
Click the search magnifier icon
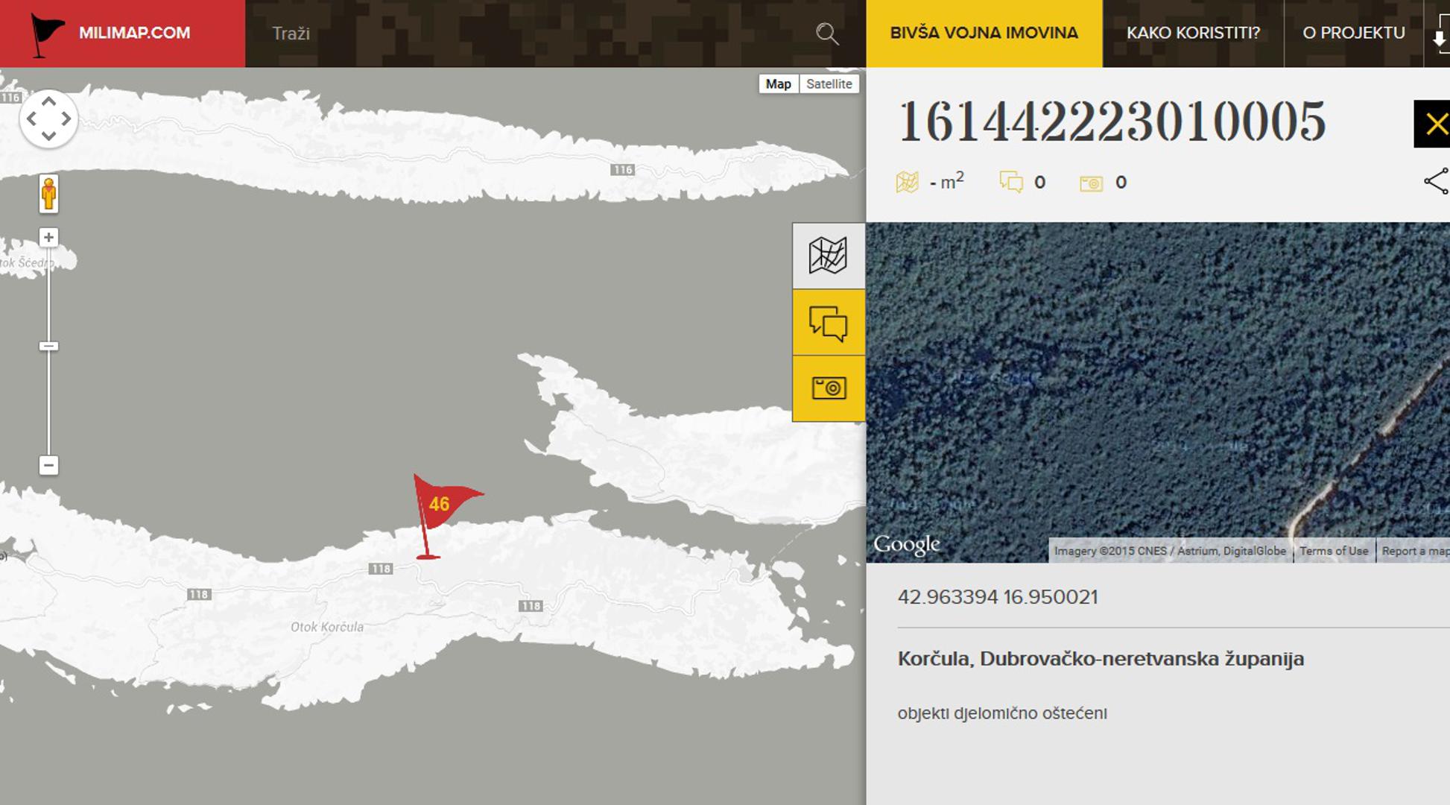pos(827,34)
